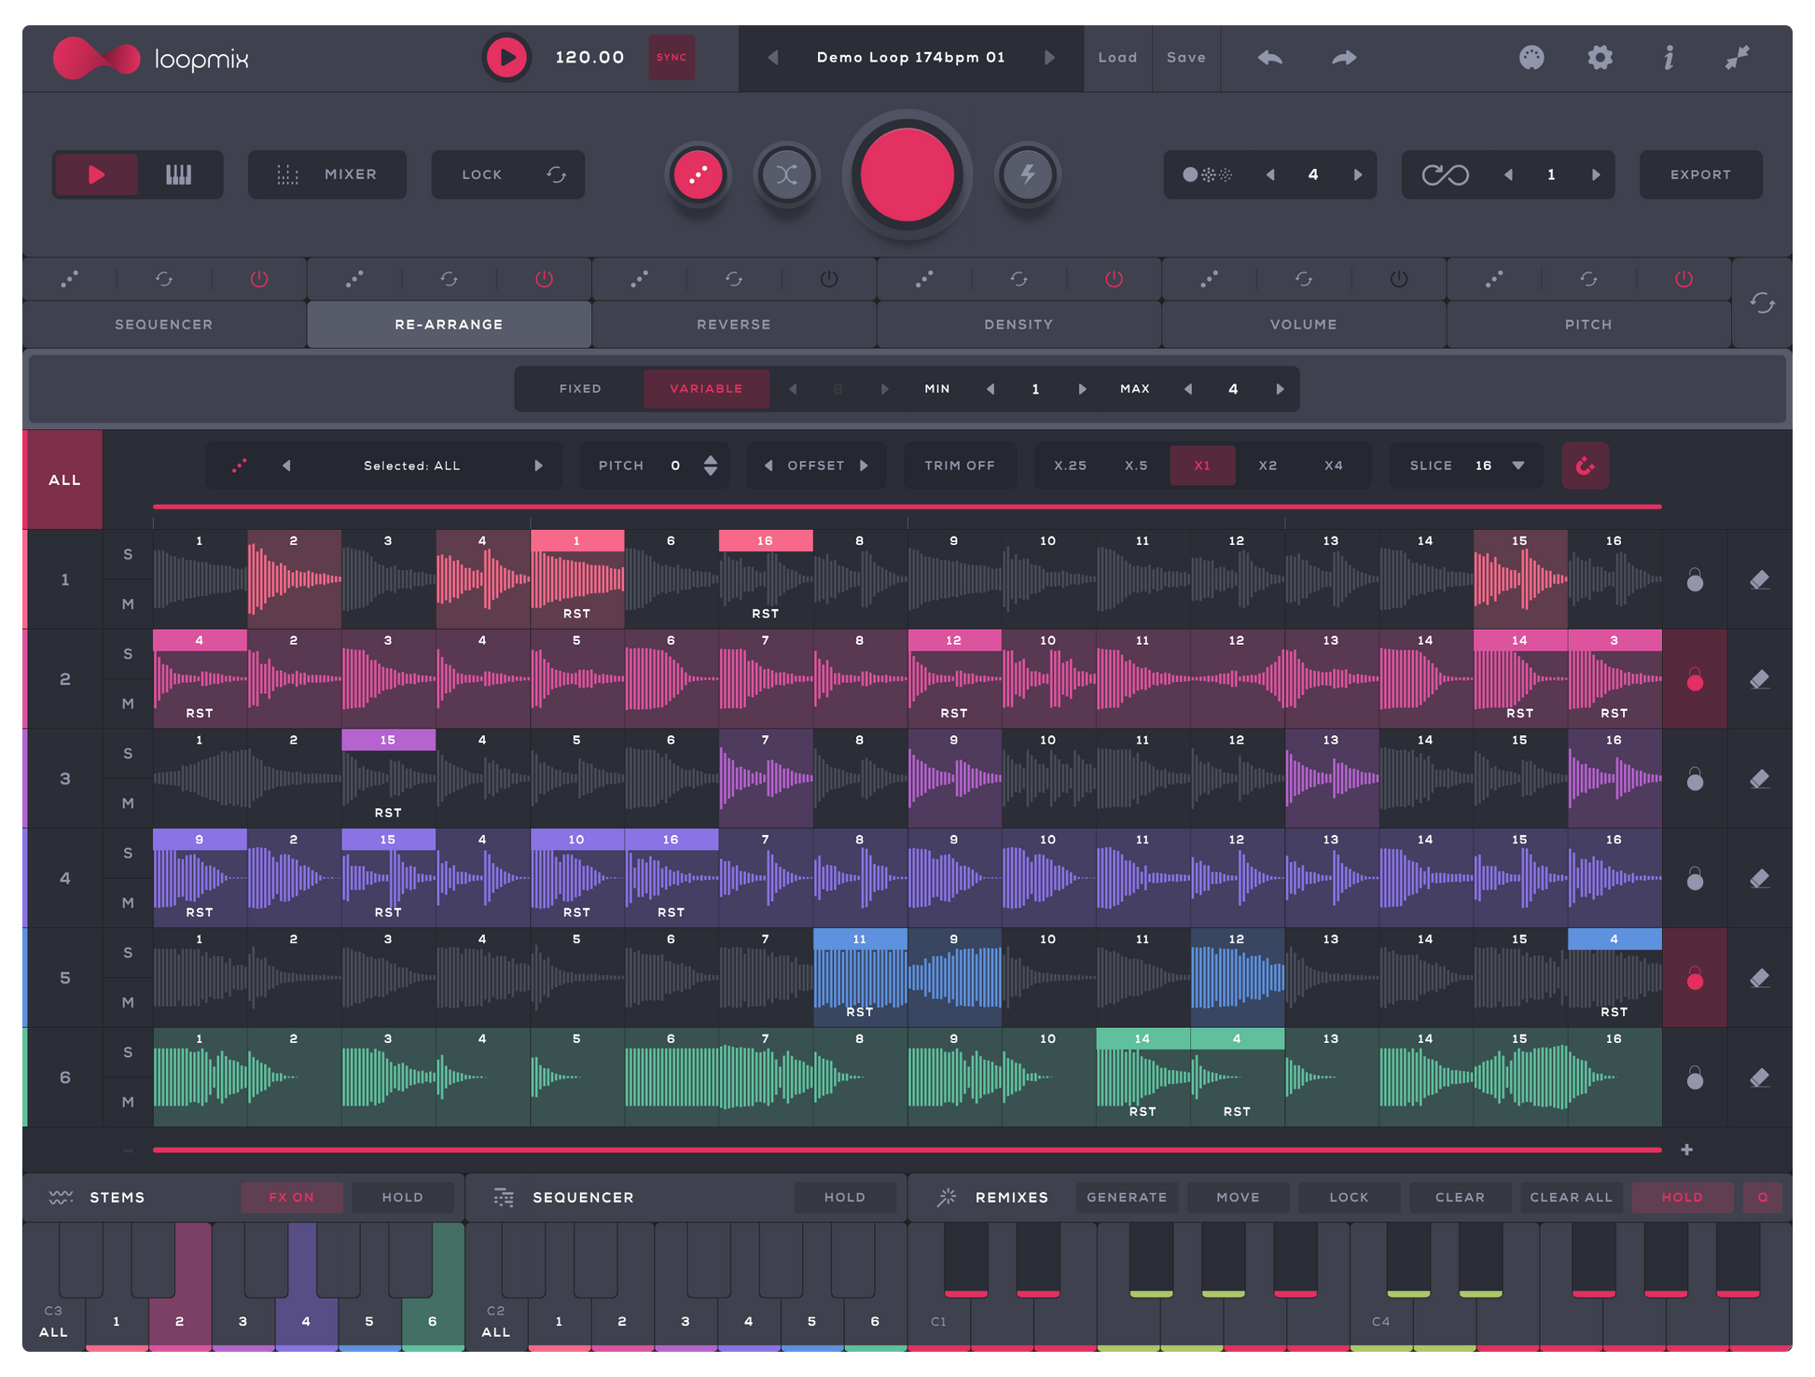Erase track 3 slices with the eraser icon
This screenshot has height=1377, width=1815.
pyautogui.click(x=1761, y=779)
